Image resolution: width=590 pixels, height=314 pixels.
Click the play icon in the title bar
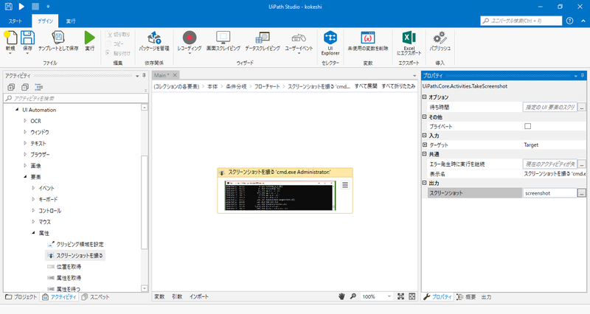pos(21,7)
